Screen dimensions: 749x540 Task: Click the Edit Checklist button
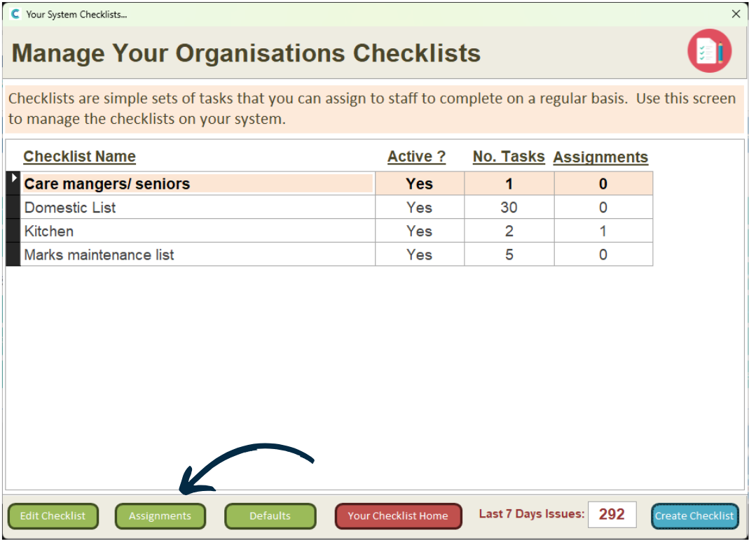pos(53,516)
